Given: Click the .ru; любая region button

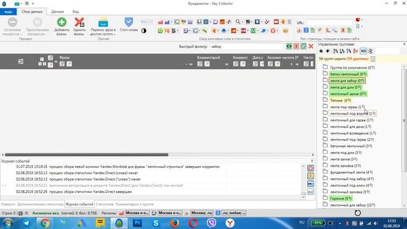Looking at the screenshot, I should 234,213.
